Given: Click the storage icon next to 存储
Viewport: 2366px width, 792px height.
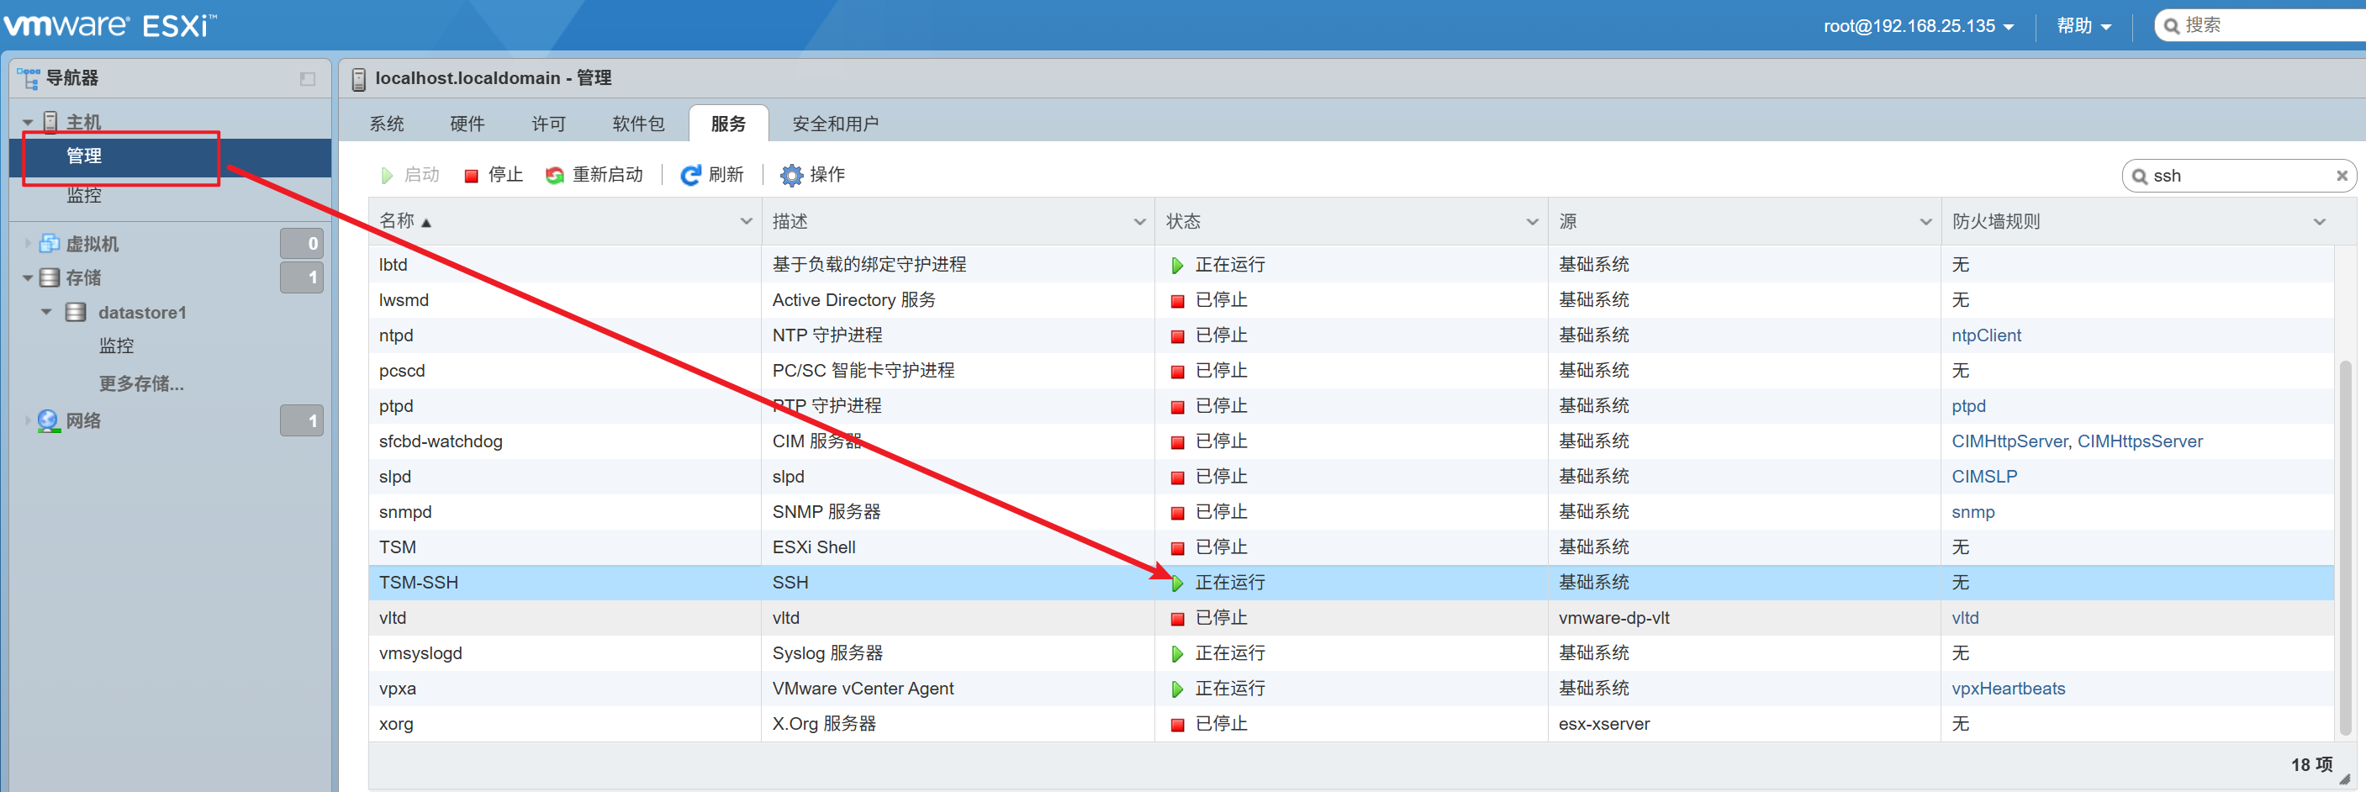Looking at the screenshot, I should pyautogui.click(x=50, y=277).
